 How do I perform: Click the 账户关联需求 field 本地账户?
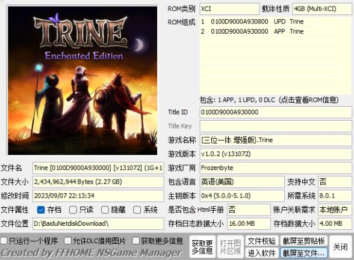coord(335,210)
